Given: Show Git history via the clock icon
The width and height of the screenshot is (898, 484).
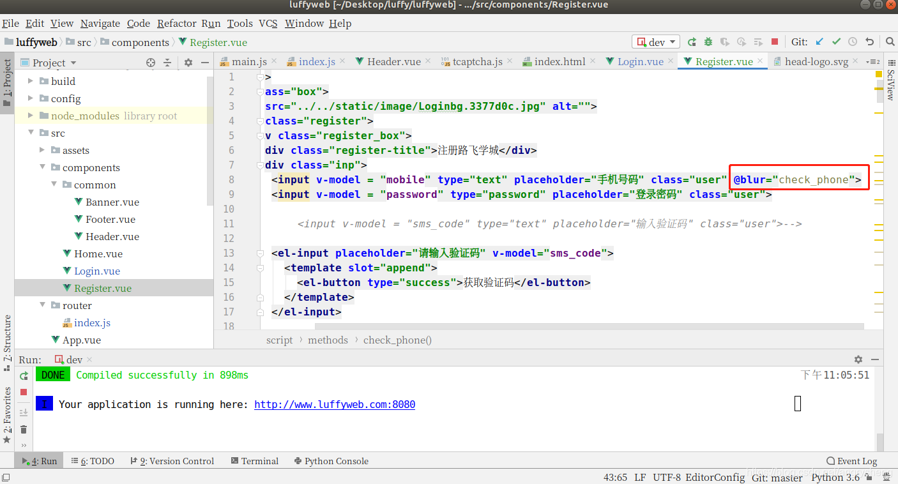Looking at the screenshot, I should (853, 42).
